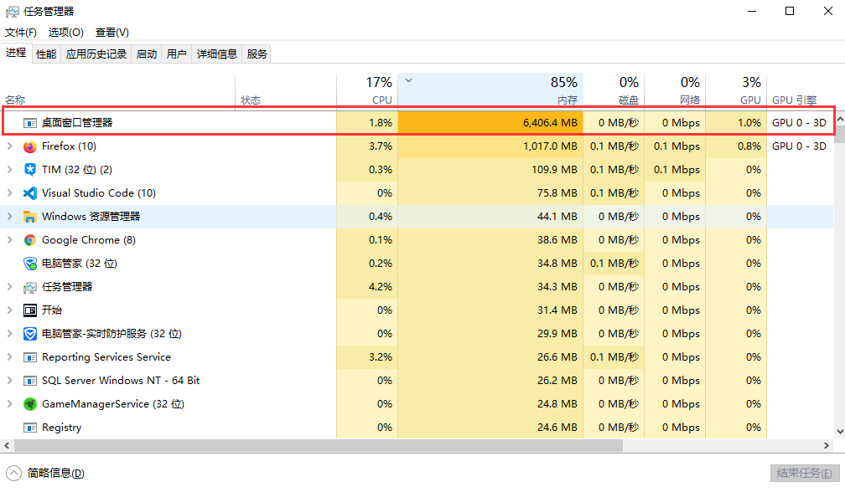Collapse details via 简略信息 chevron
Screen dimensions: 845x492
(x=15, y=473)
